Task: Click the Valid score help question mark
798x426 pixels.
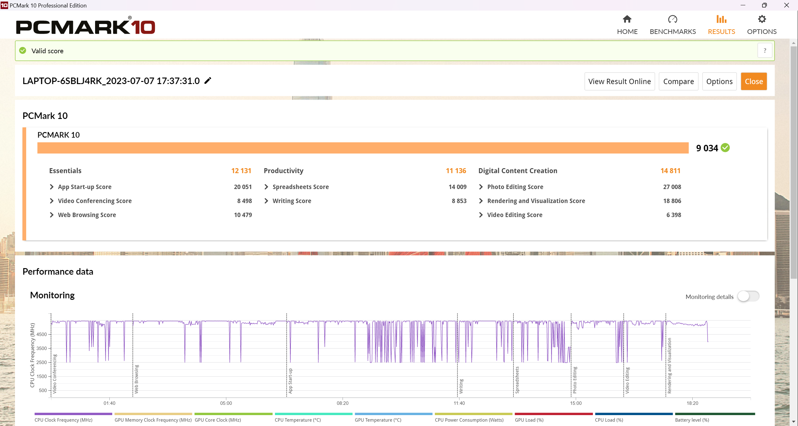Action: 765,50
